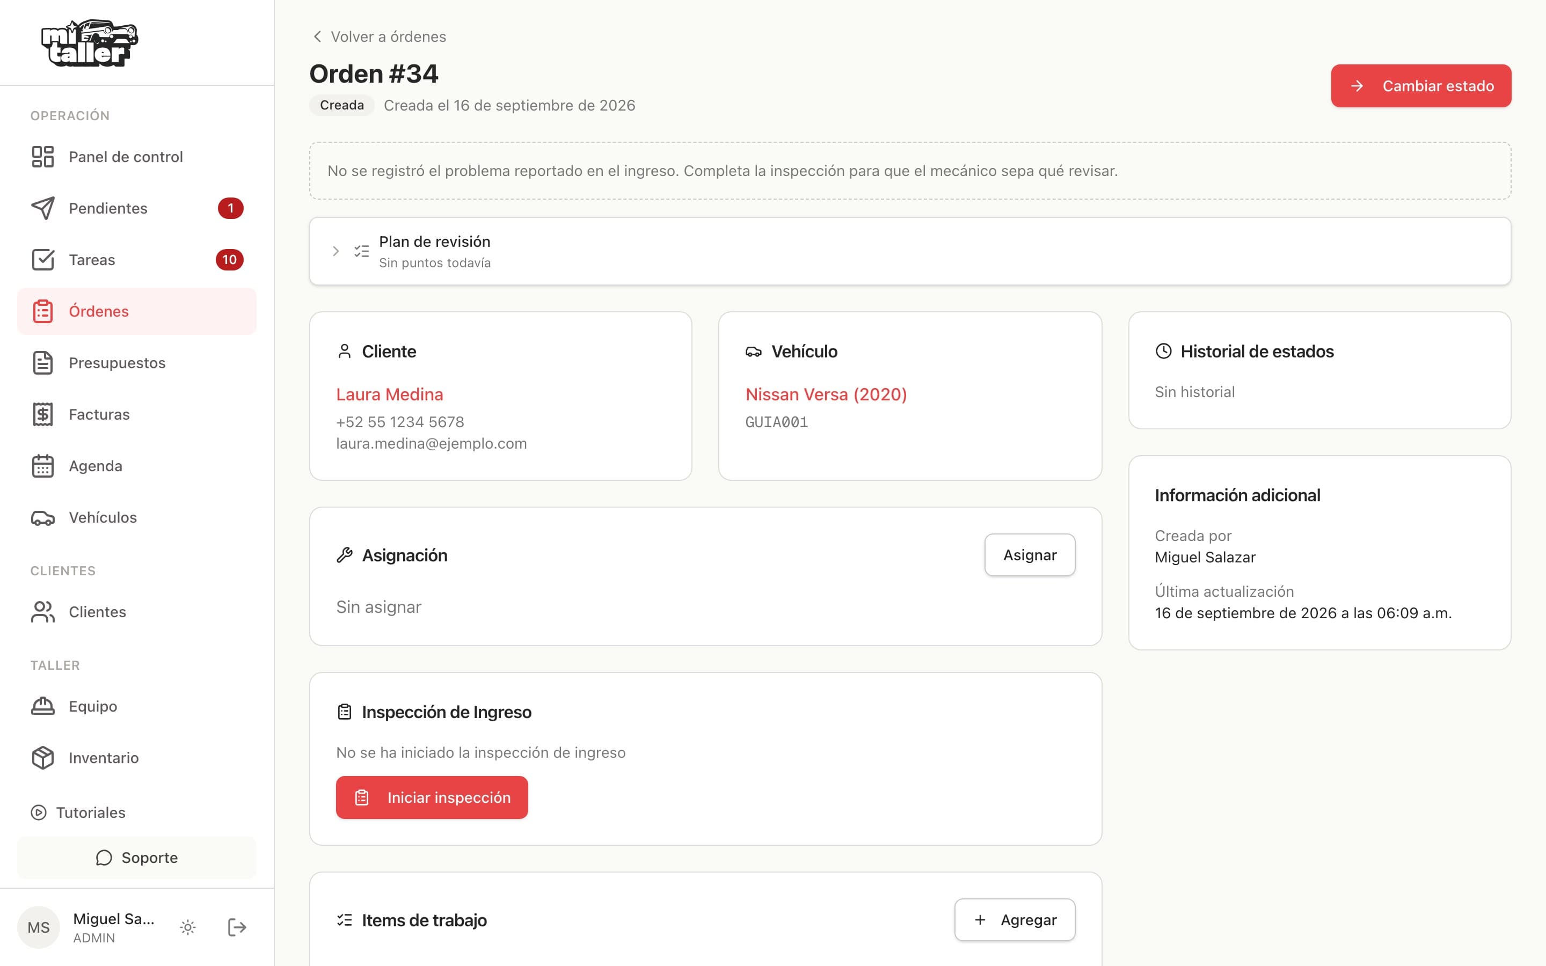Click the Inventario box icon
Image resolution: width=1546 pixels, height=966 pixels.
[43, 758]
